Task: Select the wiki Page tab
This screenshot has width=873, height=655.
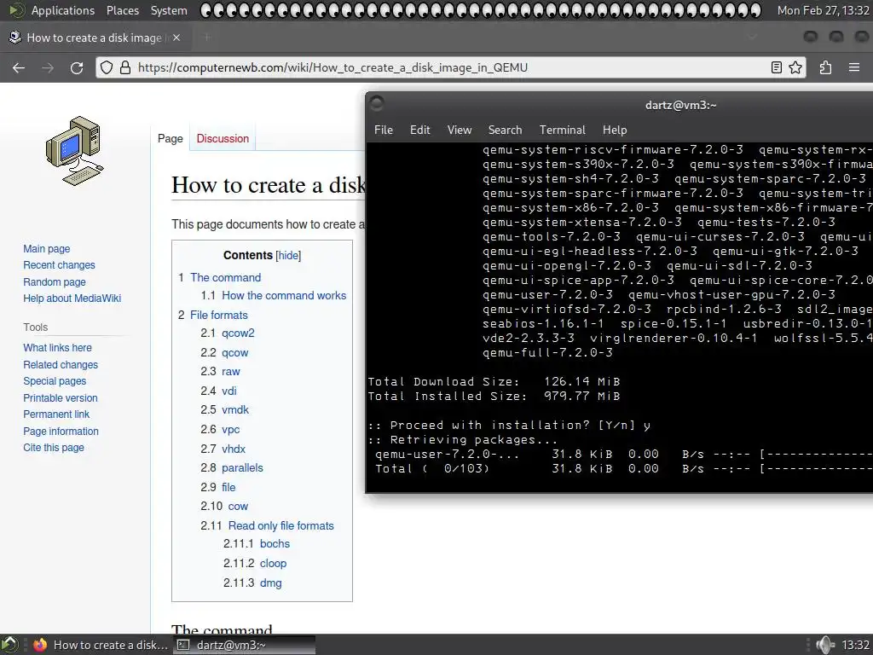Action: tap(171, 139)
